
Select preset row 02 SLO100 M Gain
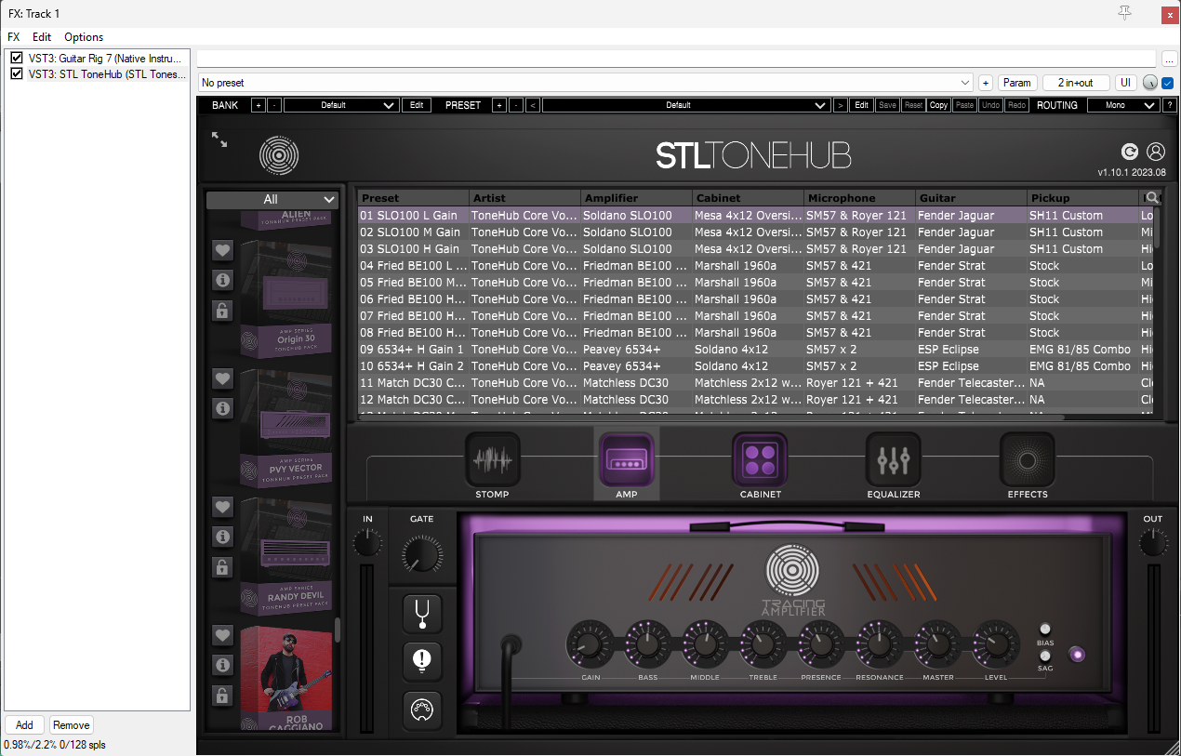pyautogui.click(x=757, y=232)
